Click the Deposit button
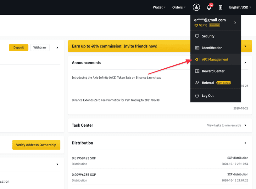 click(x=19, y=48)
